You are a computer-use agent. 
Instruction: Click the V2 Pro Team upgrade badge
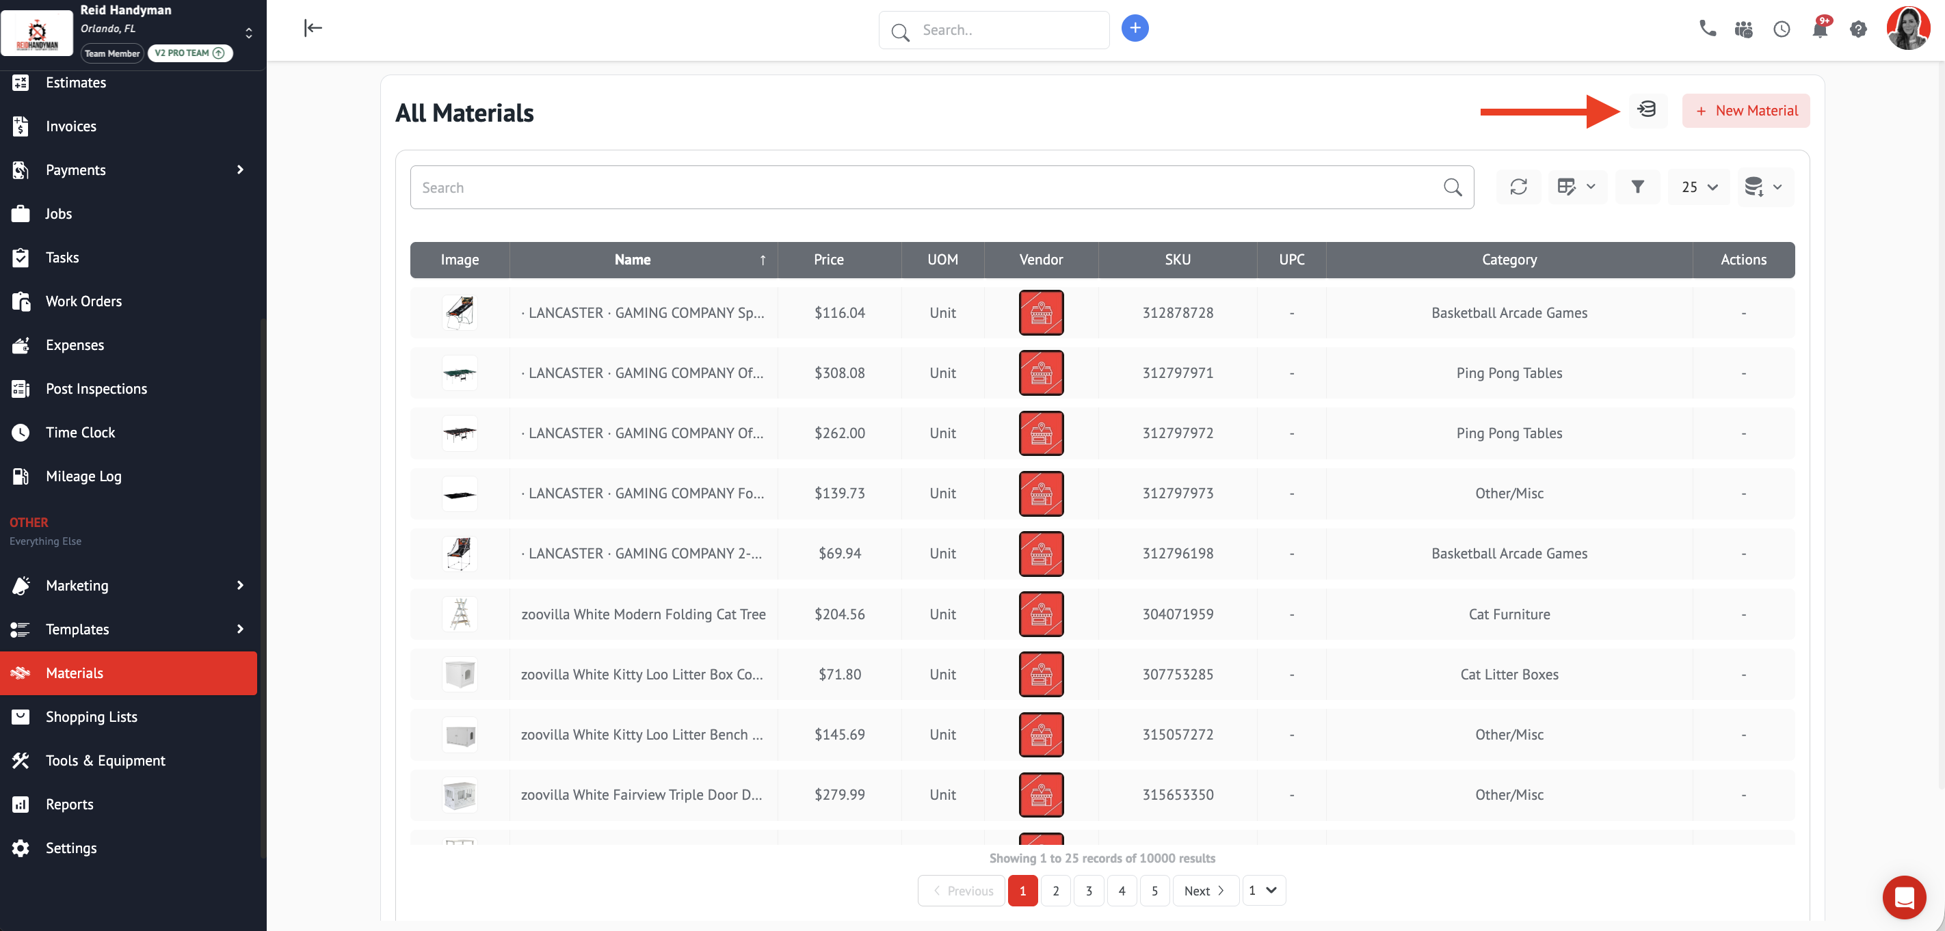pos(189,53)
